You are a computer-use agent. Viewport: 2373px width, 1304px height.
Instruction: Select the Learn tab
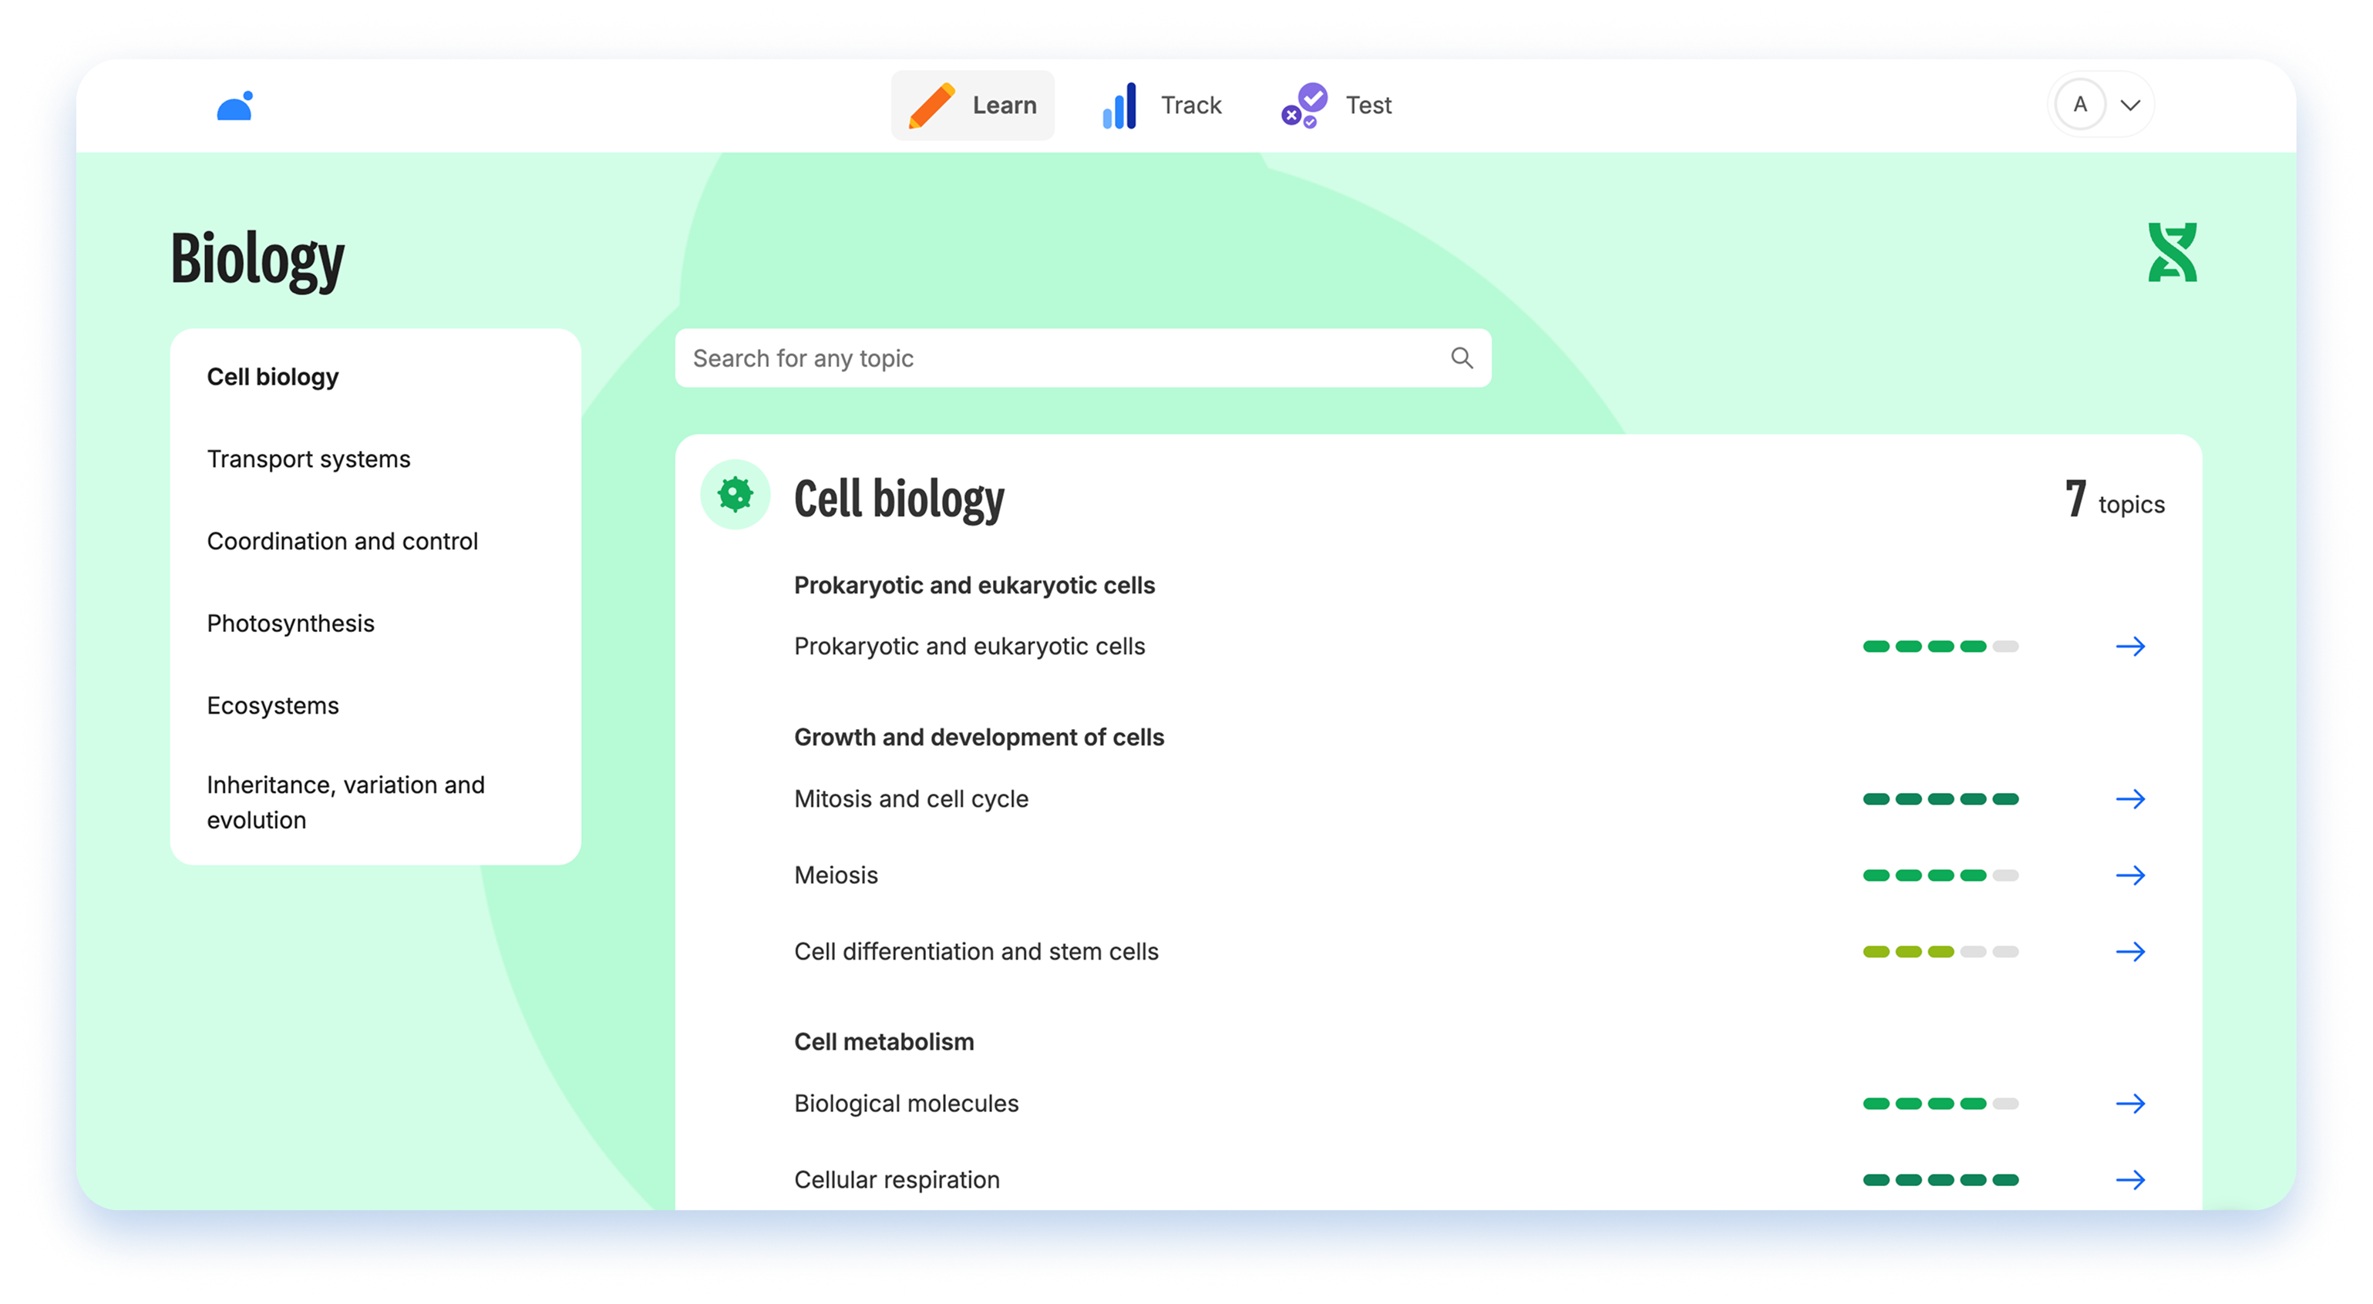(973, 105)
